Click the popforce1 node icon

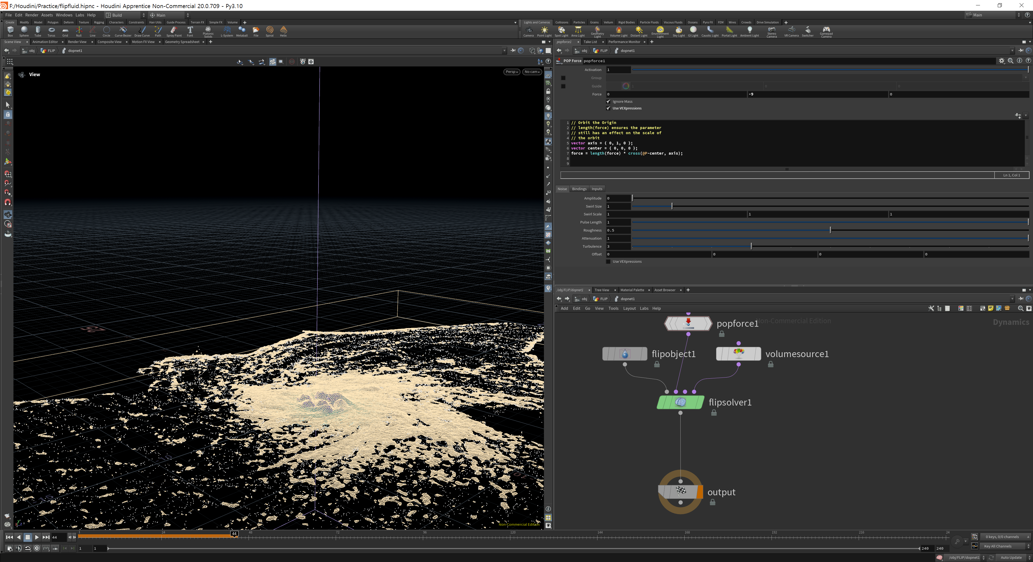688,323
